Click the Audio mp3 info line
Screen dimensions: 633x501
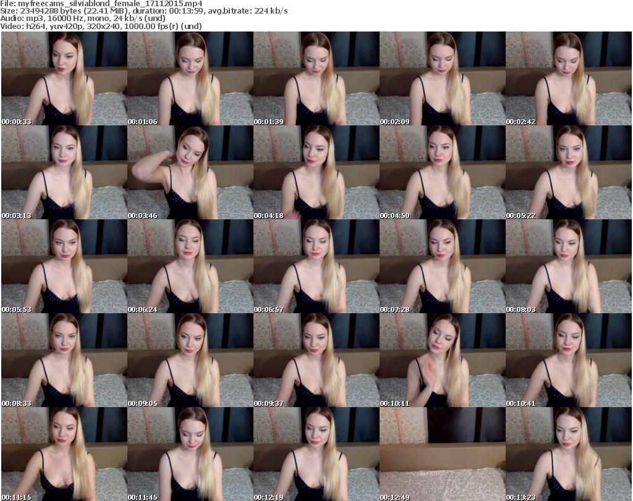tap(83, 19)
